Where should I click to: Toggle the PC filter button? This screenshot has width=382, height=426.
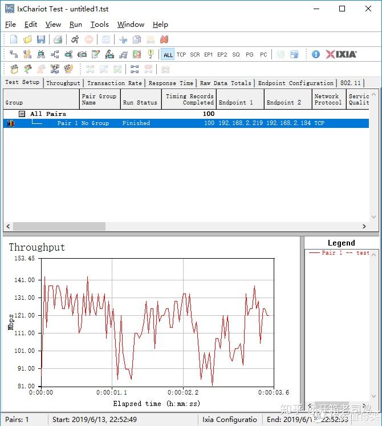(x=263, y=55)
